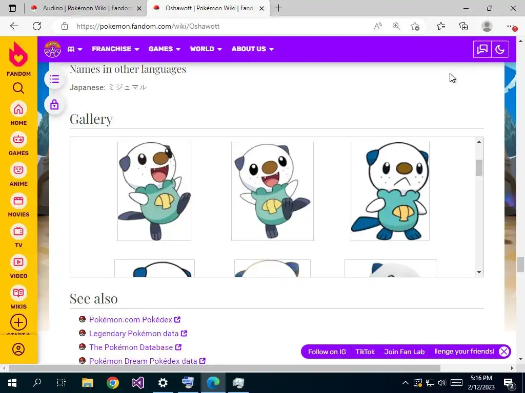Launch Chrome from the taskbar
The image size is (525, 393).
point(113,383)
